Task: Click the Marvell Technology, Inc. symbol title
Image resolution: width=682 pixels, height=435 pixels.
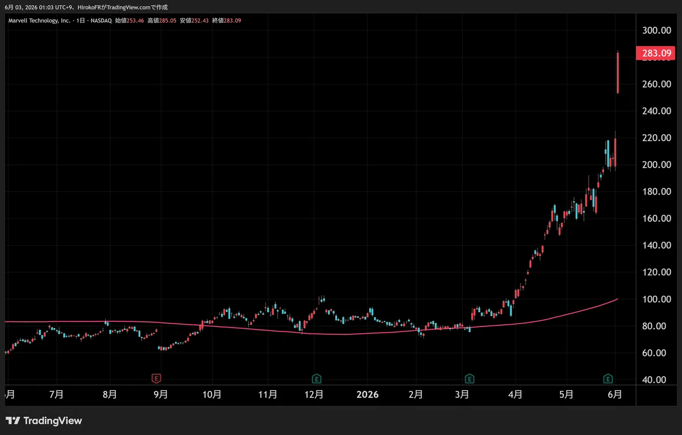Action: point(39,20)
